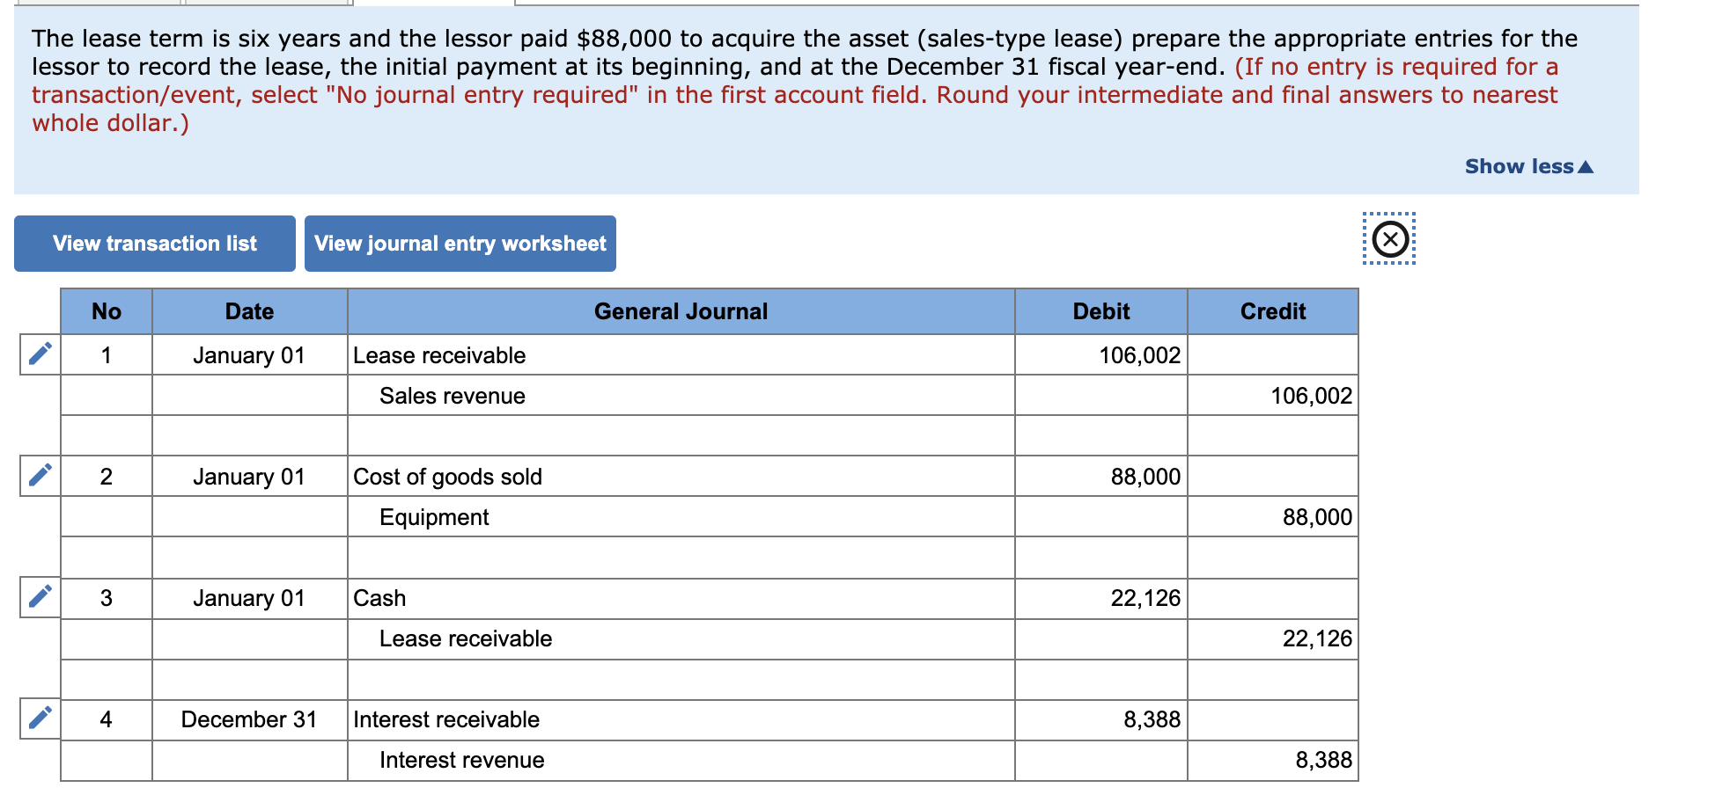Collapse instructions via Show less
The image size is (1715, 795).
1528,166
